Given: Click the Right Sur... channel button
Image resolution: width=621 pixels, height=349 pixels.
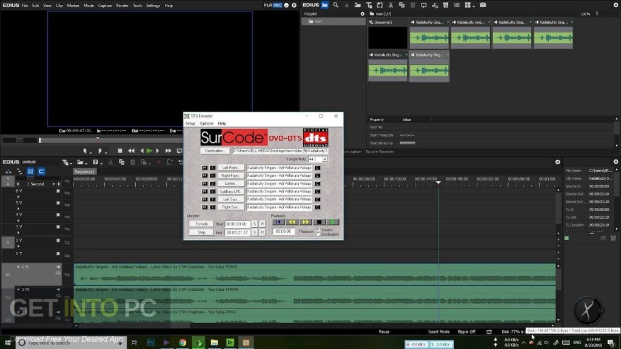Looking at the screenshot, I should (231, 207).
